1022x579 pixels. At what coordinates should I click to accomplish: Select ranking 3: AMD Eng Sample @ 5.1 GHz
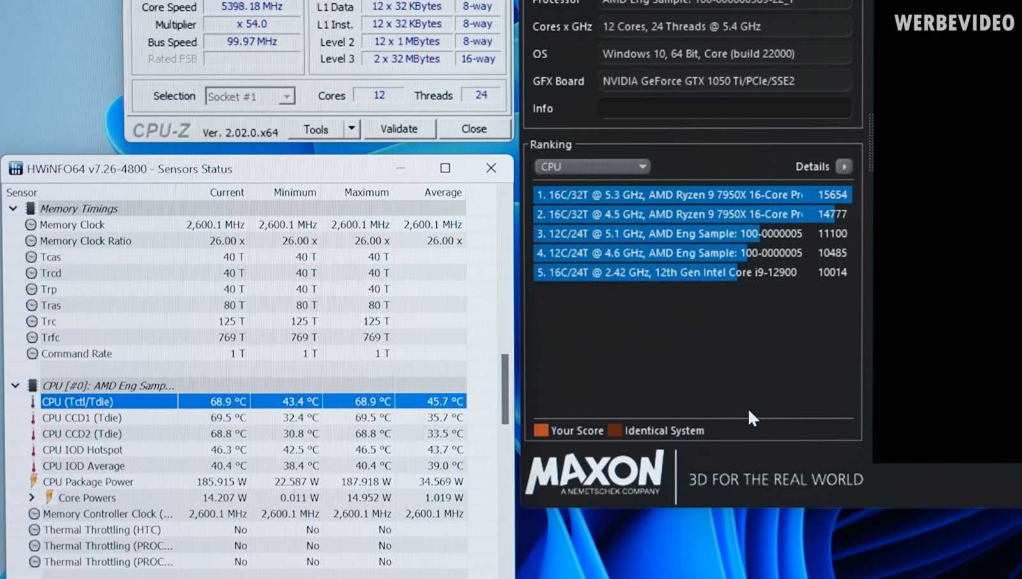pos(692,234)
